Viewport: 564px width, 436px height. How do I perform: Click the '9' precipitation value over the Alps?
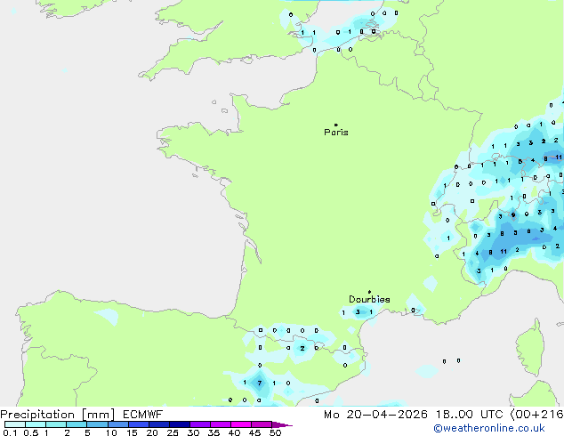pyautogui.click(x=513, y=215)
